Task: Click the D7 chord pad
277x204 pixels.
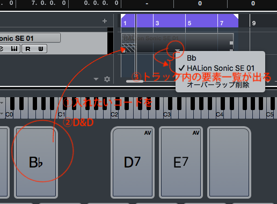Action: pyautogui.click(x=133, y=162)
